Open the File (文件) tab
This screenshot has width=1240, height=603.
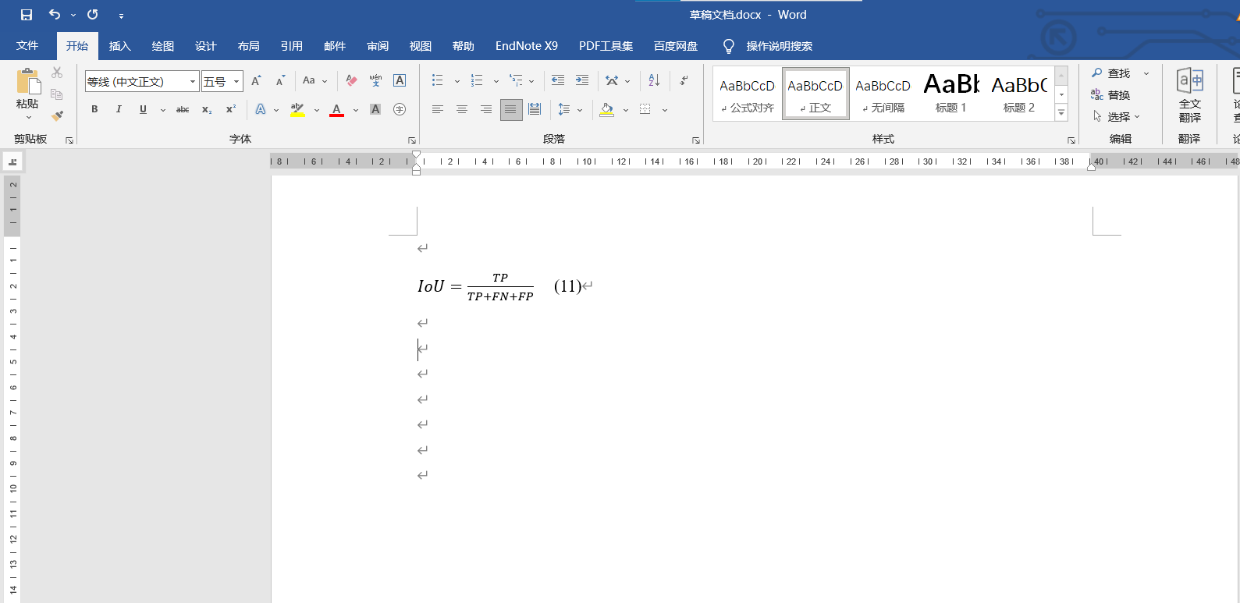(27, 46)
